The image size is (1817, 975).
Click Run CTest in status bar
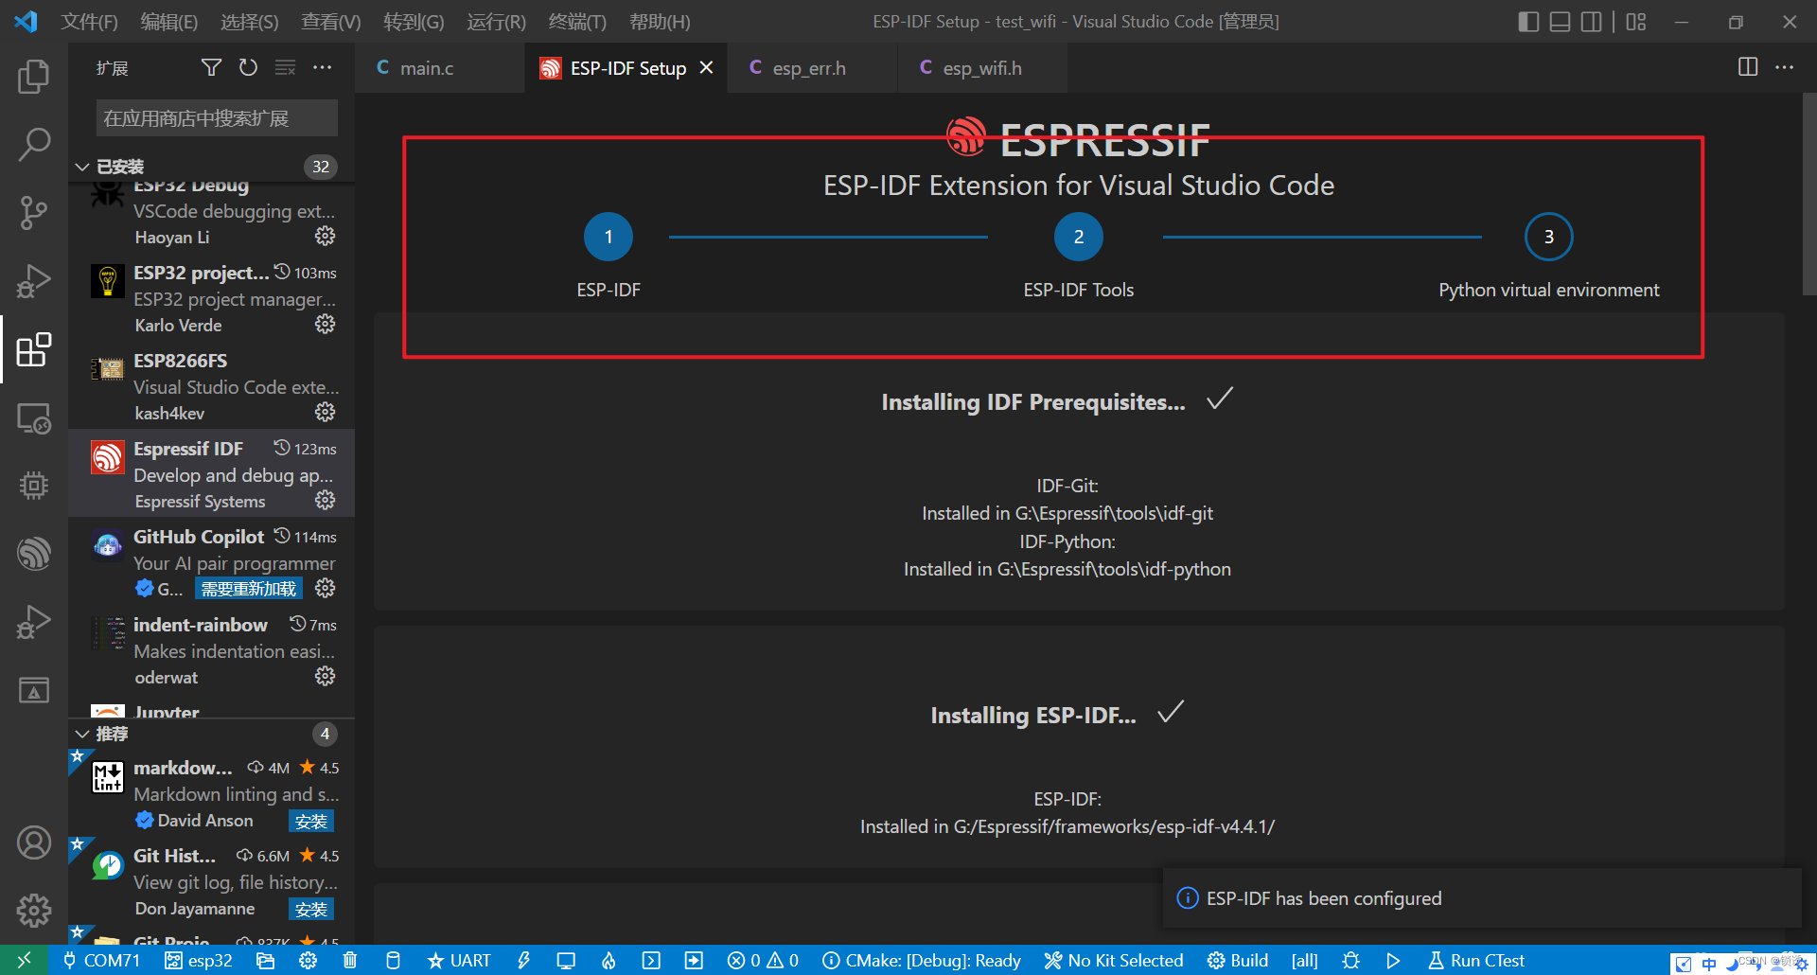click(1476, 960)
